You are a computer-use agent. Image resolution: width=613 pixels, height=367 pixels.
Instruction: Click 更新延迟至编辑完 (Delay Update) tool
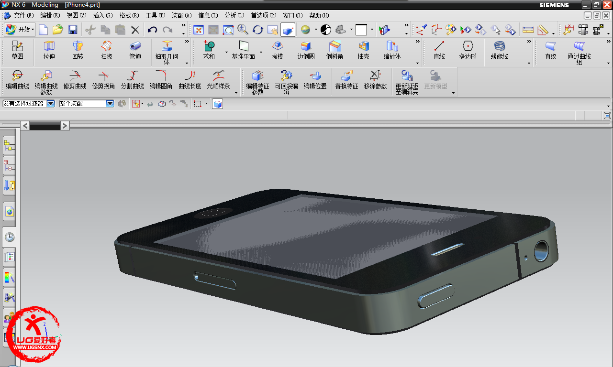pyautogui.click(x=407, y=82)
